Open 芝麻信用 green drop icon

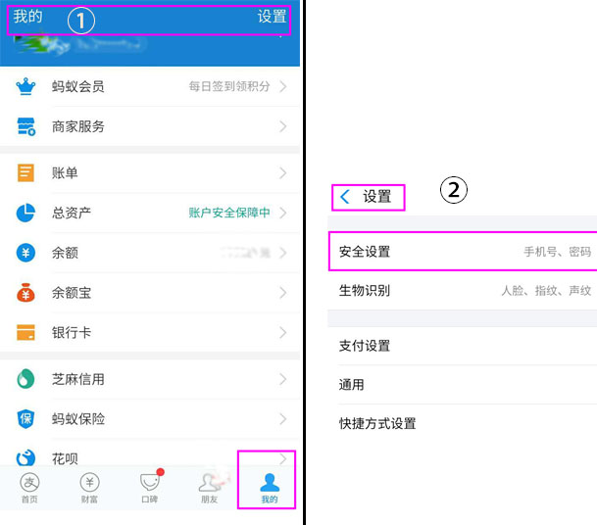point(25,379)
